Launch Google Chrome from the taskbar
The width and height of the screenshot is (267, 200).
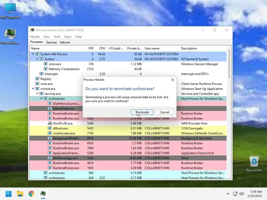(x=31, y=194)
